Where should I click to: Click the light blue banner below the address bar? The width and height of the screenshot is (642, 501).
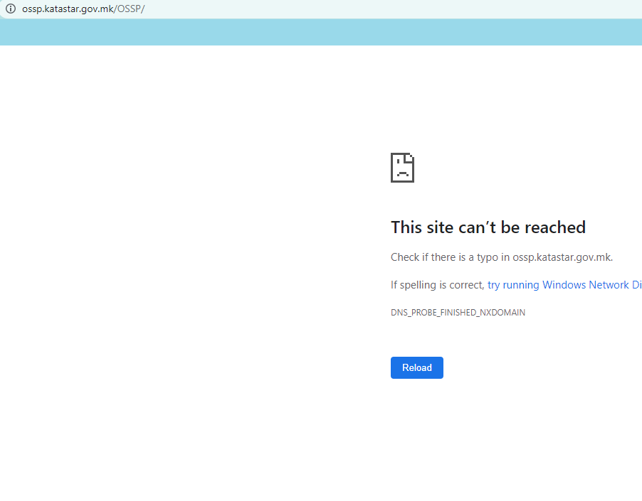[320, 33]
